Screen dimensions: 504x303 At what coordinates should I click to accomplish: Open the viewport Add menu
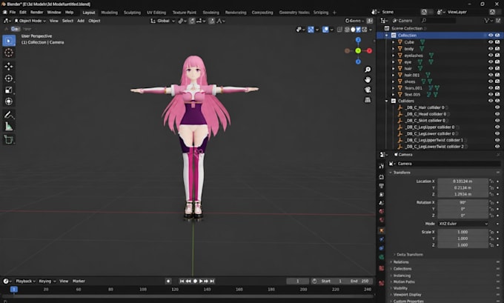pos(81,21)
